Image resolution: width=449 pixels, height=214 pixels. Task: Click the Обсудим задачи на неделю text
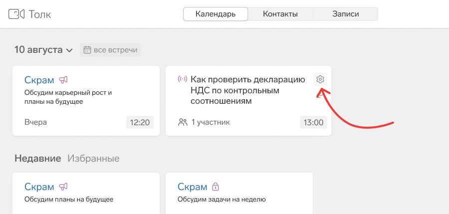222,200
